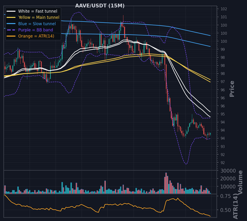Click the 0.50 ATR tick label
The width and height of the screenshot is (247, 221).
coord(226,210)
